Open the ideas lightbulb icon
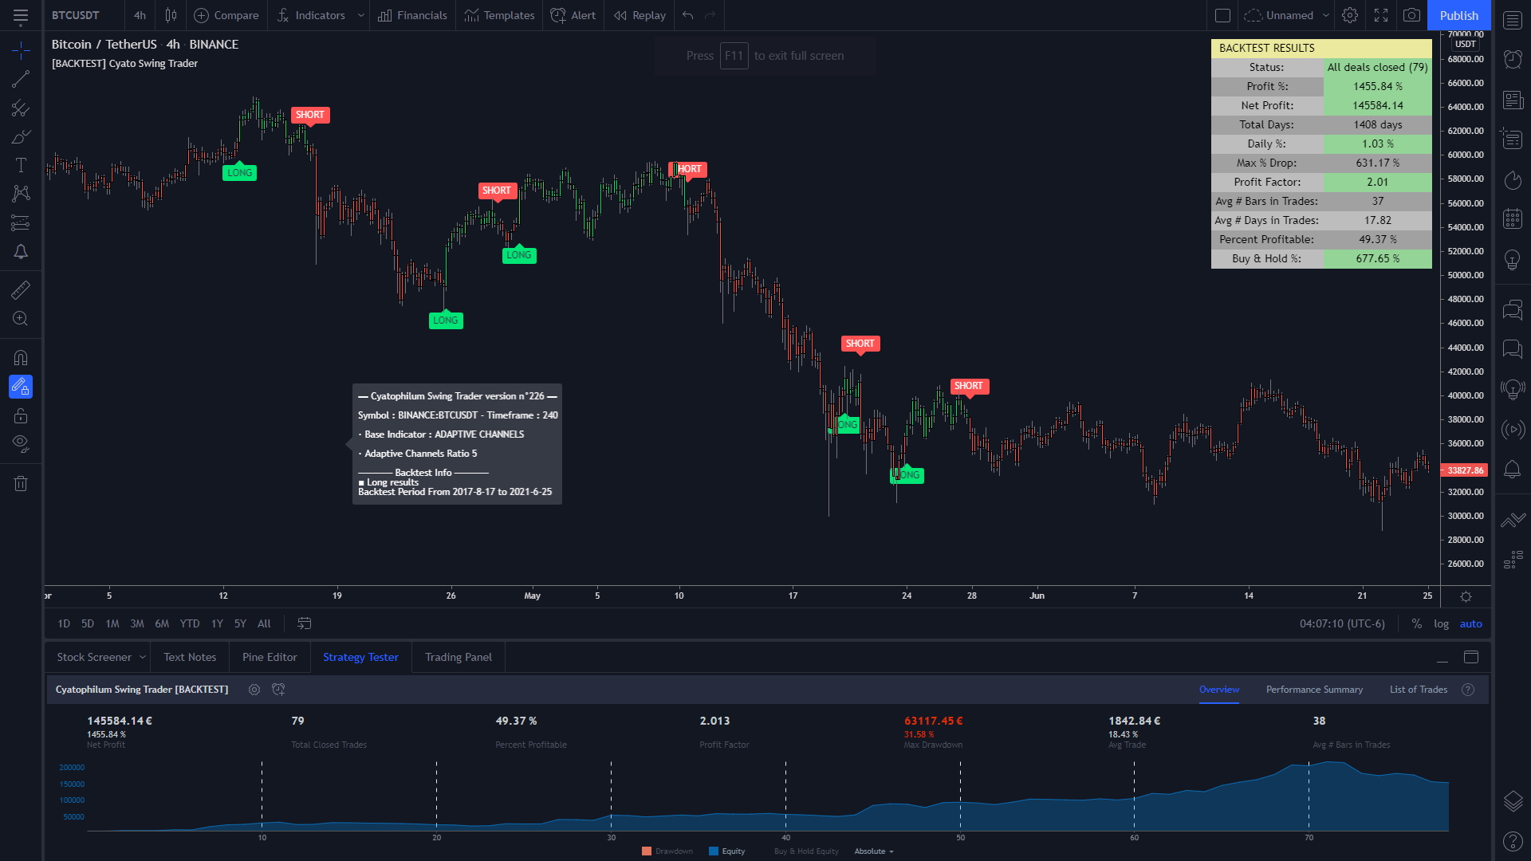The image size is (1531, 861). tap(1513, 259)
